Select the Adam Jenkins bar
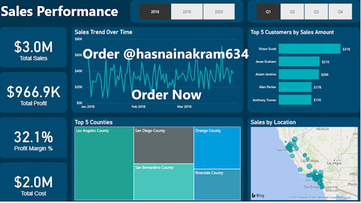 (299, 74)
